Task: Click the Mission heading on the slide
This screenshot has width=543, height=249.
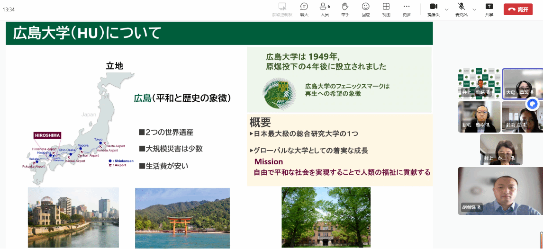Action: [x=269, y=161]
